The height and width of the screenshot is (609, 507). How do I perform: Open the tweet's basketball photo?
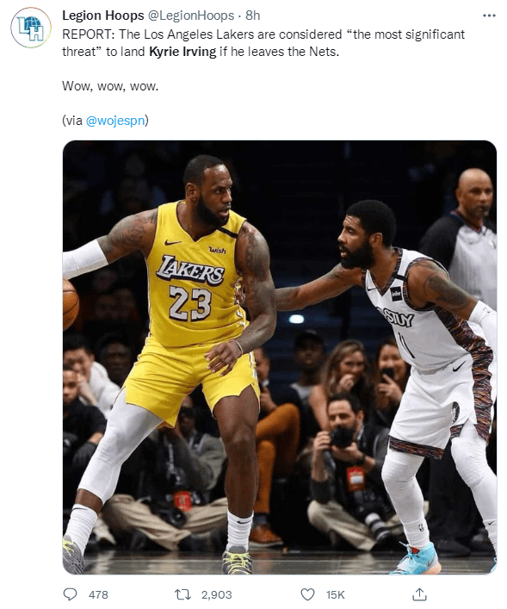point(280,357)
